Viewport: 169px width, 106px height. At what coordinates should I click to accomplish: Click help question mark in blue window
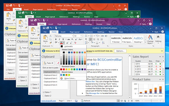point(163,31)
